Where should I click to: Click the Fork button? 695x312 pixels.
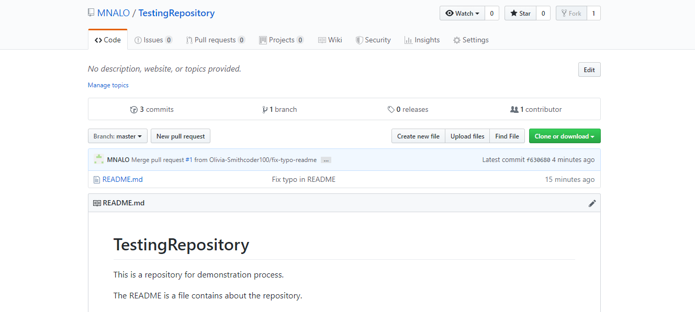pyautogui.click(x=571, y=14)
